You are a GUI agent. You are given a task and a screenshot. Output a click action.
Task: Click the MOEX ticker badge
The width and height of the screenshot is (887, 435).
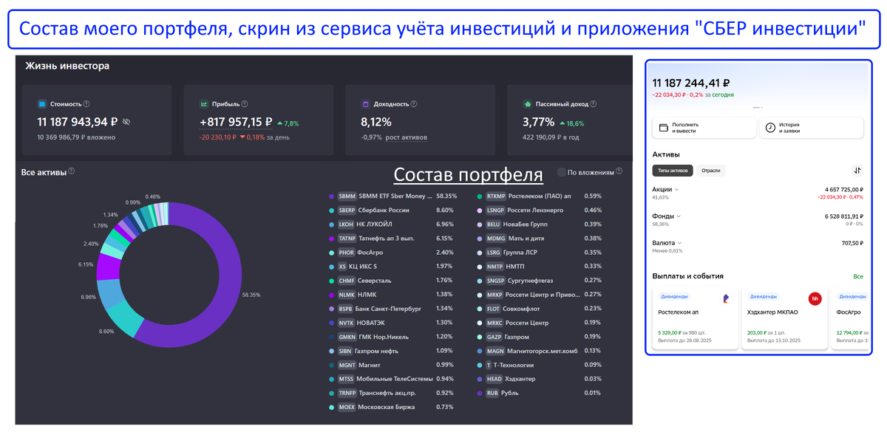[x=346, y=407]
